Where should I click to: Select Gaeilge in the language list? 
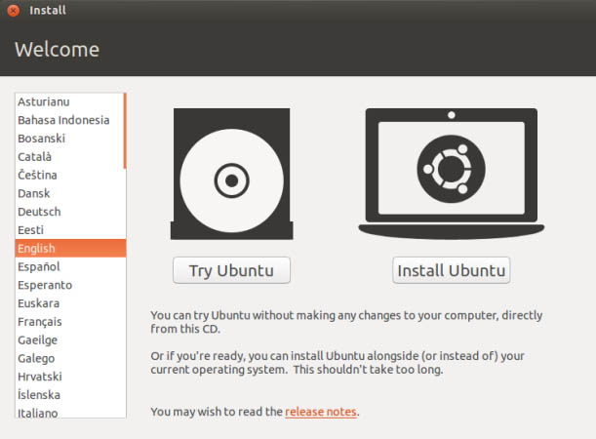[69, 339]
